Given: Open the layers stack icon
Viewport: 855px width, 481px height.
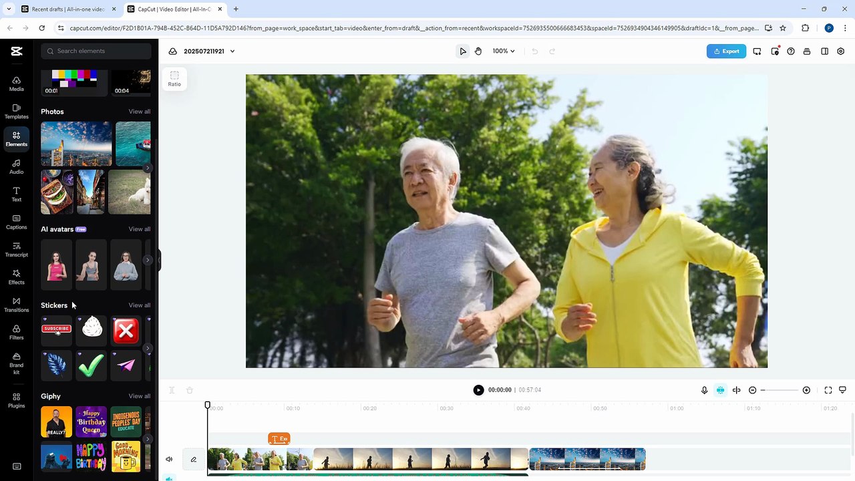Looking at the screenshot, I should 807,51.
